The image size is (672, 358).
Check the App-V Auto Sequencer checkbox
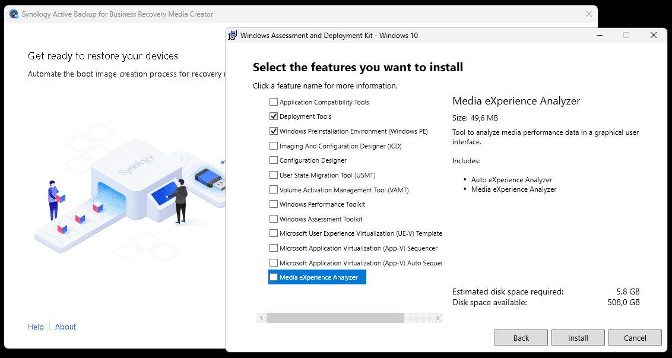(274, 262)
